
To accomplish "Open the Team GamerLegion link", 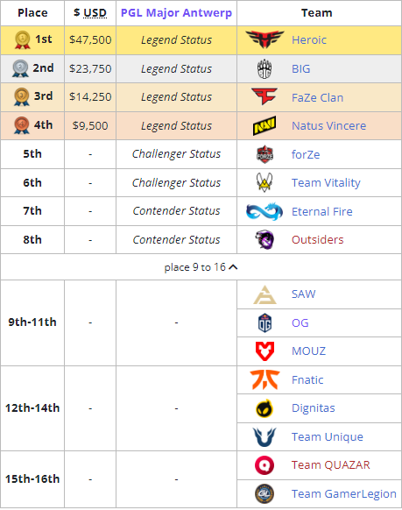I will (344, 493).
